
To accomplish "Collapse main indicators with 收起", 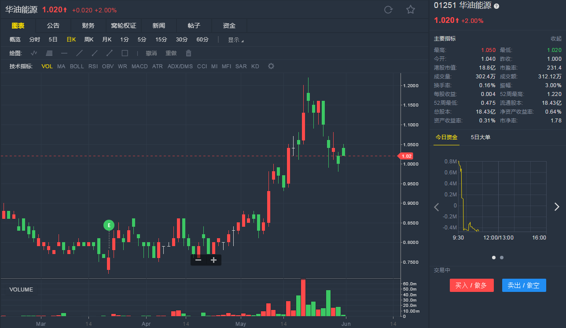I will click(x=556, y=39).
